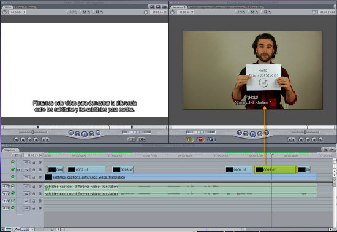337x232 pixels.
Task: Open the Viewer Generator dropdown
Action: click(x=142, y=140)
